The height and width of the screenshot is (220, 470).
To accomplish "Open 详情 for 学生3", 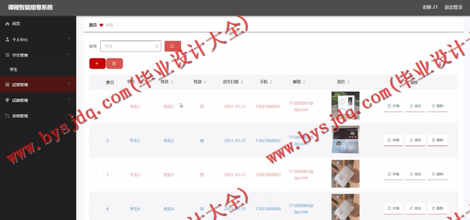I will [x=393, y=174].
